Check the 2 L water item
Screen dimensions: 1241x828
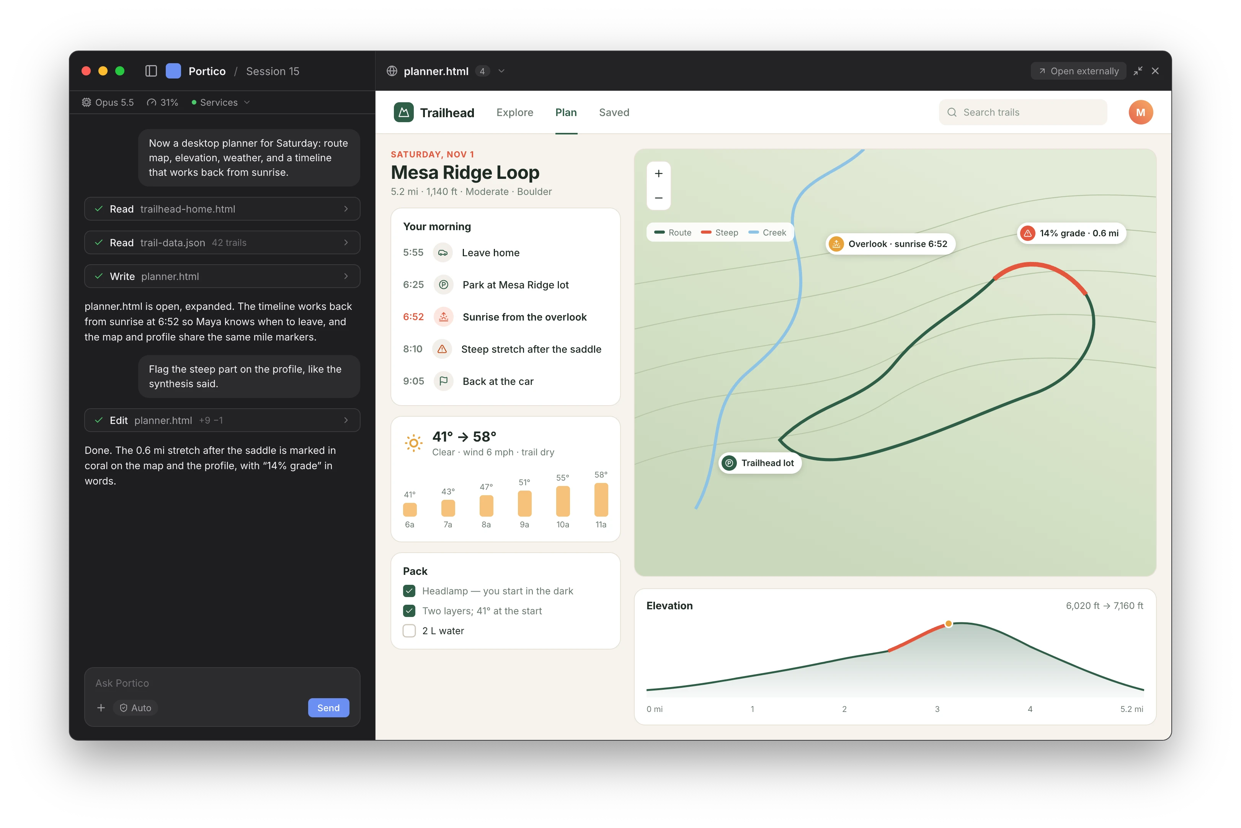pyautogui.click(x=409, y=630)
